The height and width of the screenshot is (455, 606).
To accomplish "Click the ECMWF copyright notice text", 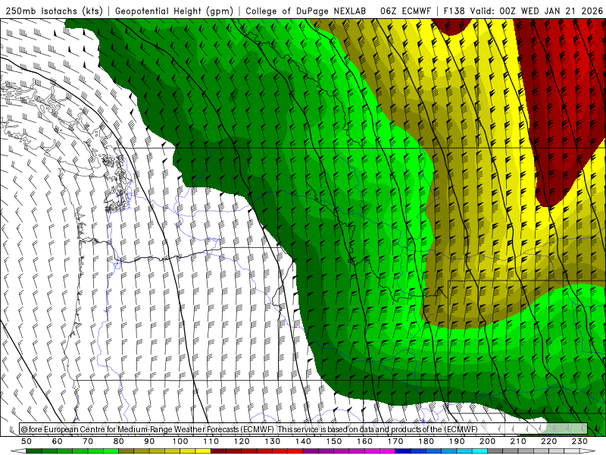I will pyautogui.click(x=249, y=429).
